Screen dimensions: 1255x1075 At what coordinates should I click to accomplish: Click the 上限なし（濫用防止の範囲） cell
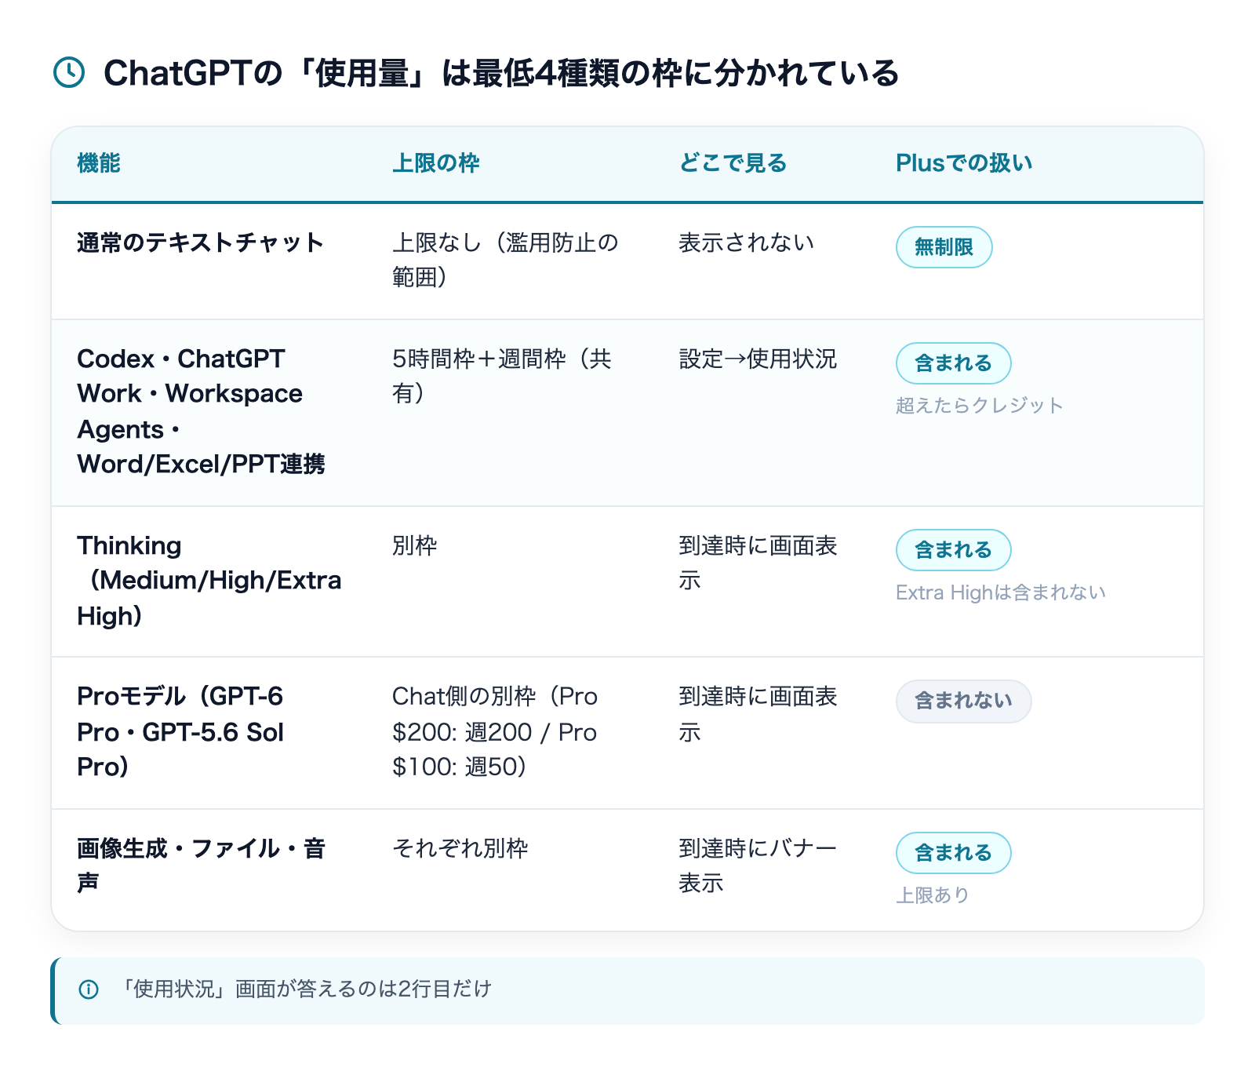coord(505,260)
